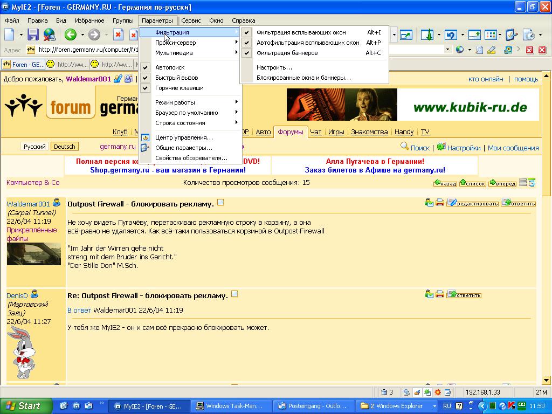This screenshot has width=552, height=414.
Task: Click the floppy disk Save icon
Action: click(x=33, y=34)
